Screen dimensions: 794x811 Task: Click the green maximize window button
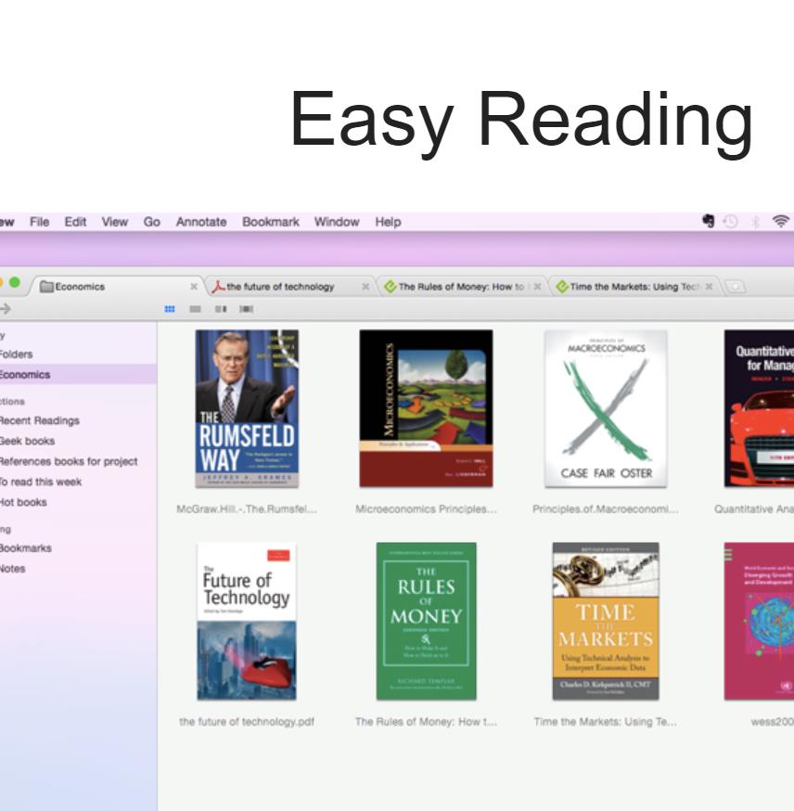click(15, 282)
